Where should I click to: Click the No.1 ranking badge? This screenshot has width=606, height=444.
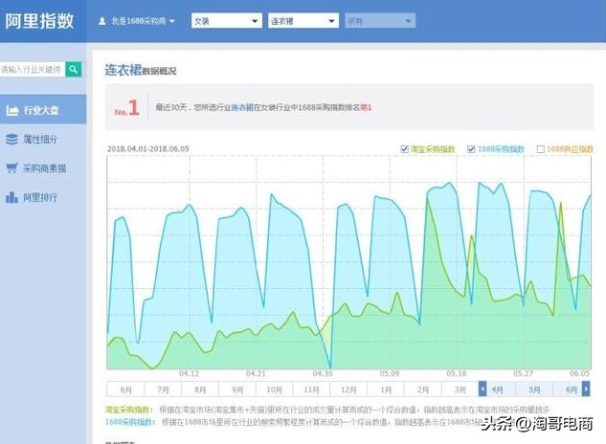126,108
